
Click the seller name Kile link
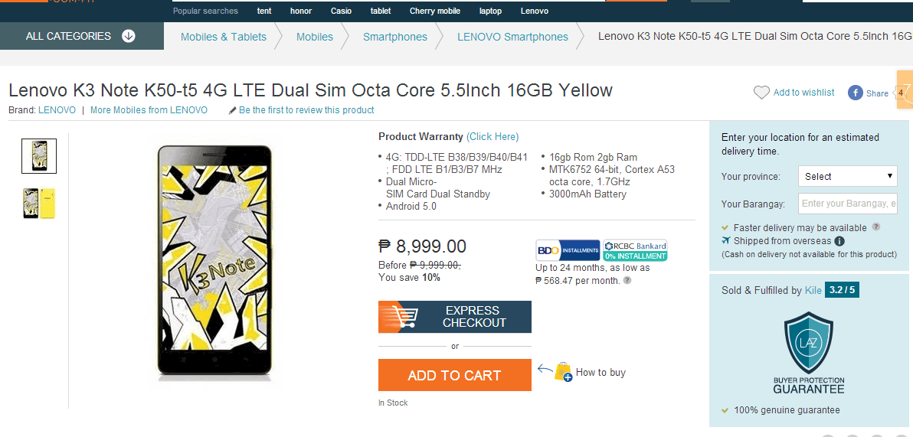point(813,291)
